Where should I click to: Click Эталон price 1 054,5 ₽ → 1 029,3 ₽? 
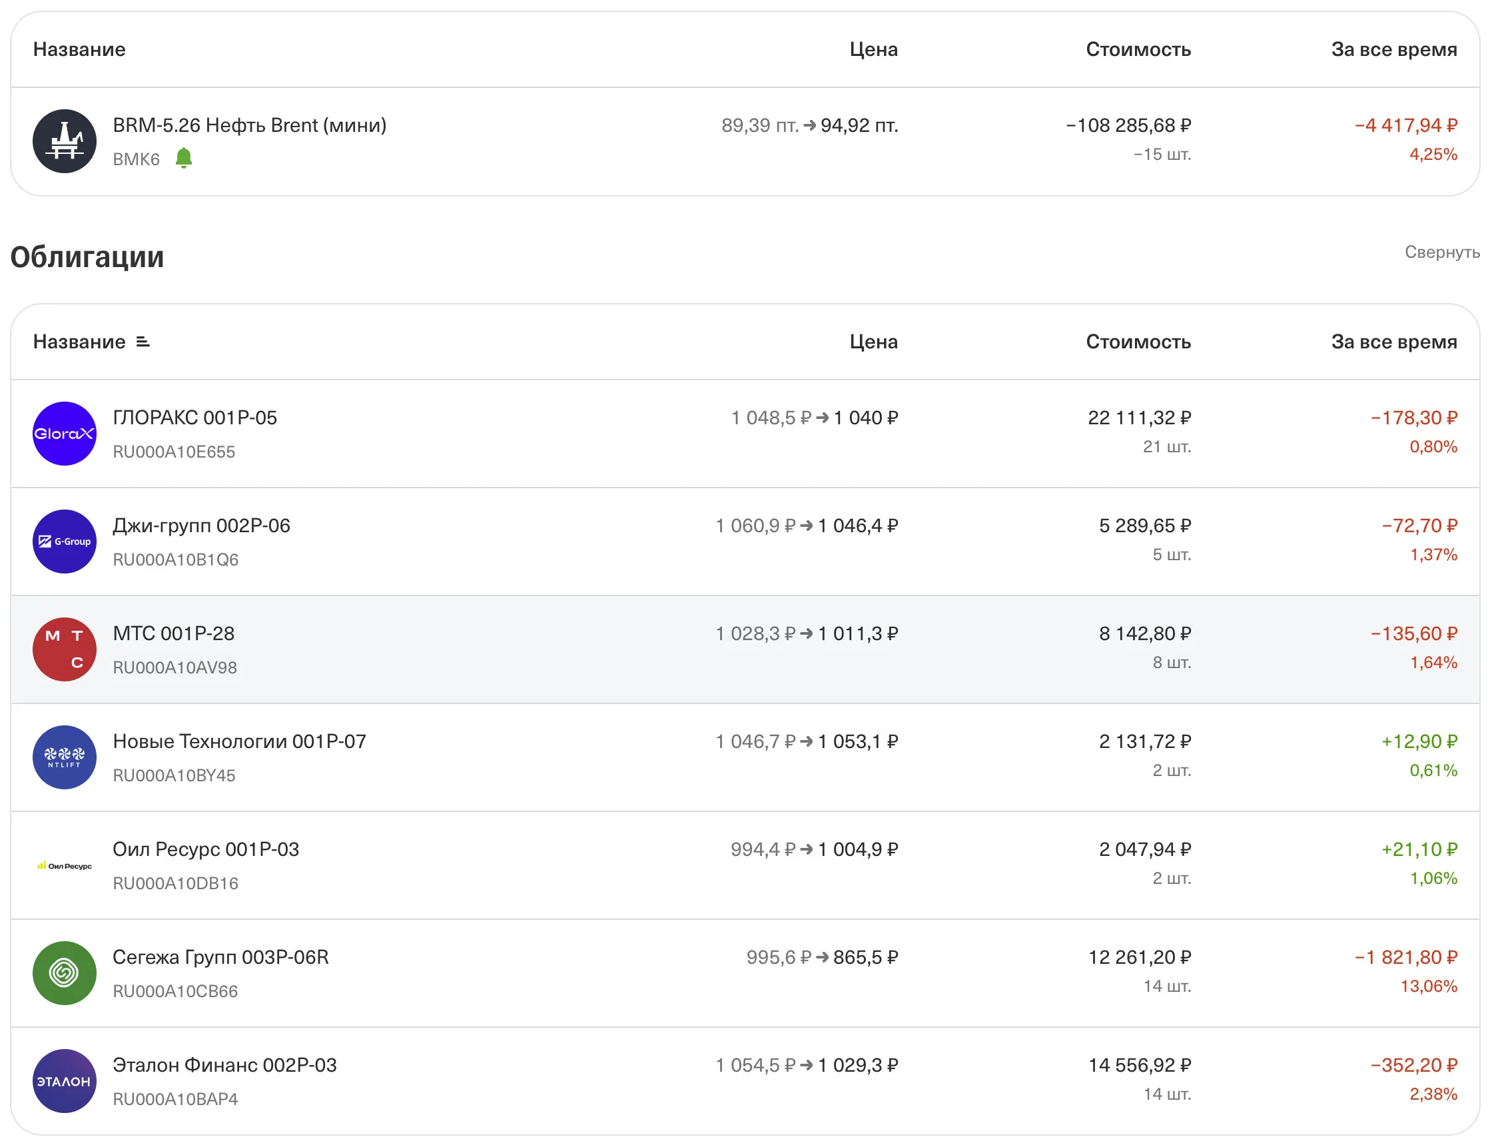coord(807,1065)
